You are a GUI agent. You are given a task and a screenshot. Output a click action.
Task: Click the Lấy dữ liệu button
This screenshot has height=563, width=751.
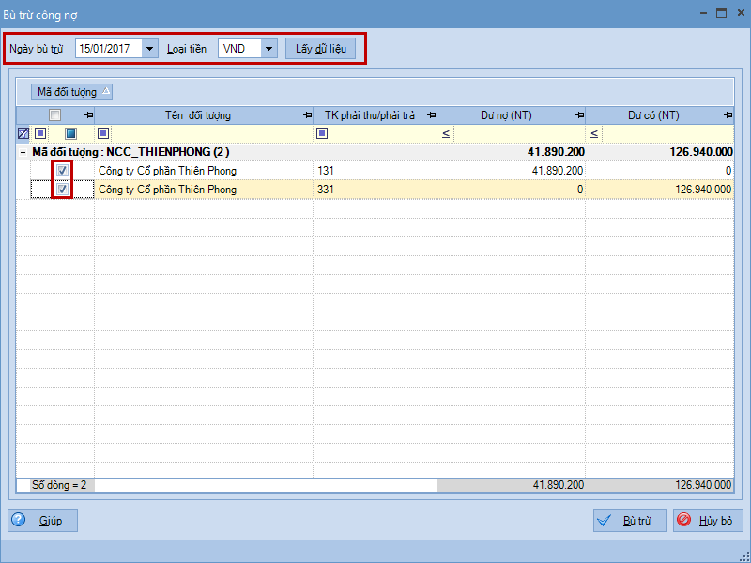(320, 48)
